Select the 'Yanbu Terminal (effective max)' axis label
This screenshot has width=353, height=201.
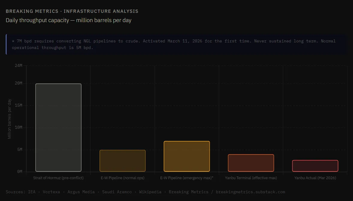[x=251, y=178]
